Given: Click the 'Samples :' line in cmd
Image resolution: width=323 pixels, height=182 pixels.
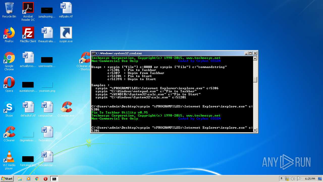Looking at the screenshot, I should 100,85.
